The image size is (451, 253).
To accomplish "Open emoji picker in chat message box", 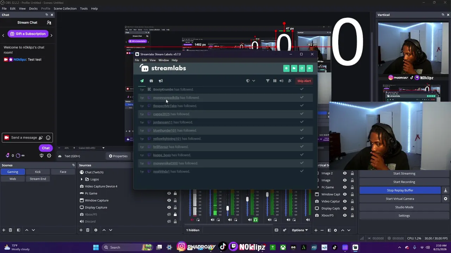I will 48,138.
